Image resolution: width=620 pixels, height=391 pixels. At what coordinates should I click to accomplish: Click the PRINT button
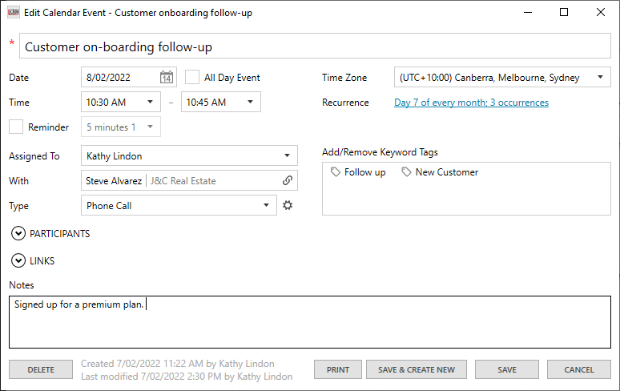coord(337,369)
